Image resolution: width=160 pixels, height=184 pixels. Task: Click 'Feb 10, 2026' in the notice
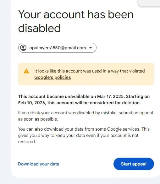31,103
